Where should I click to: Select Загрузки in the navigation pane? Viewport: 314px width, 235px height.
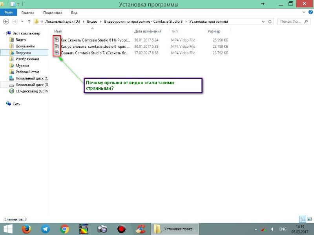[x=24, y=52]
